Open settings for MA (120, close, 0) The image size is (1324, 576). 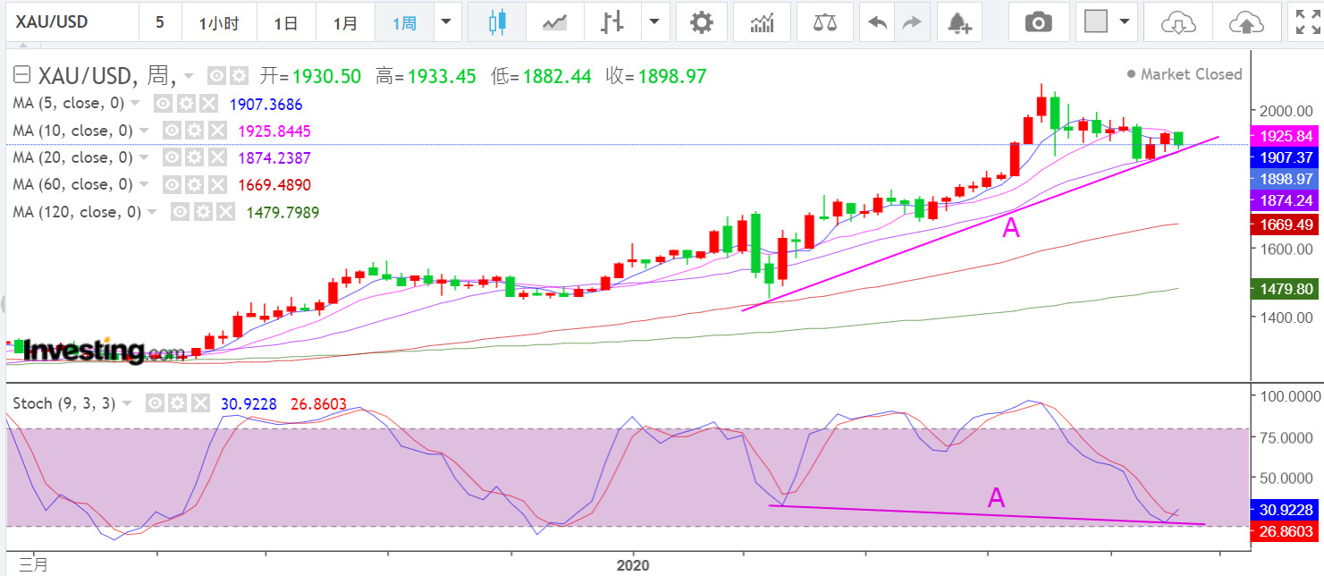(203, 212)
